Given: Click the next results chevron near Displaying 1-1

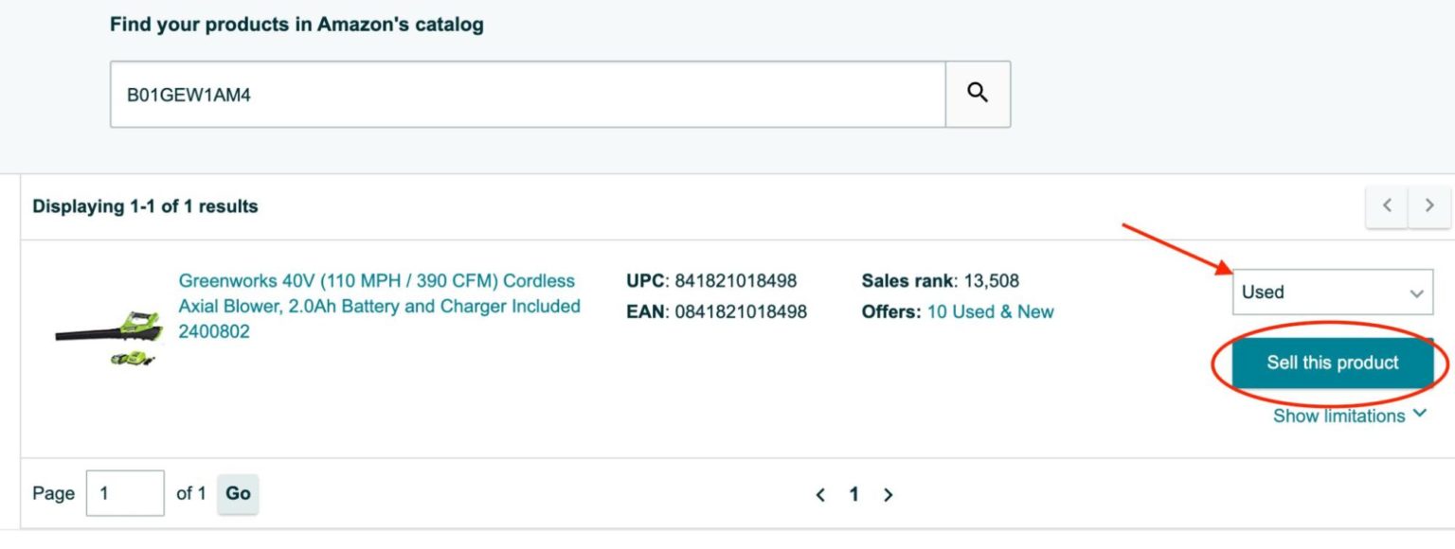Looking at the screenshot, I should (x=1428, y=205).
